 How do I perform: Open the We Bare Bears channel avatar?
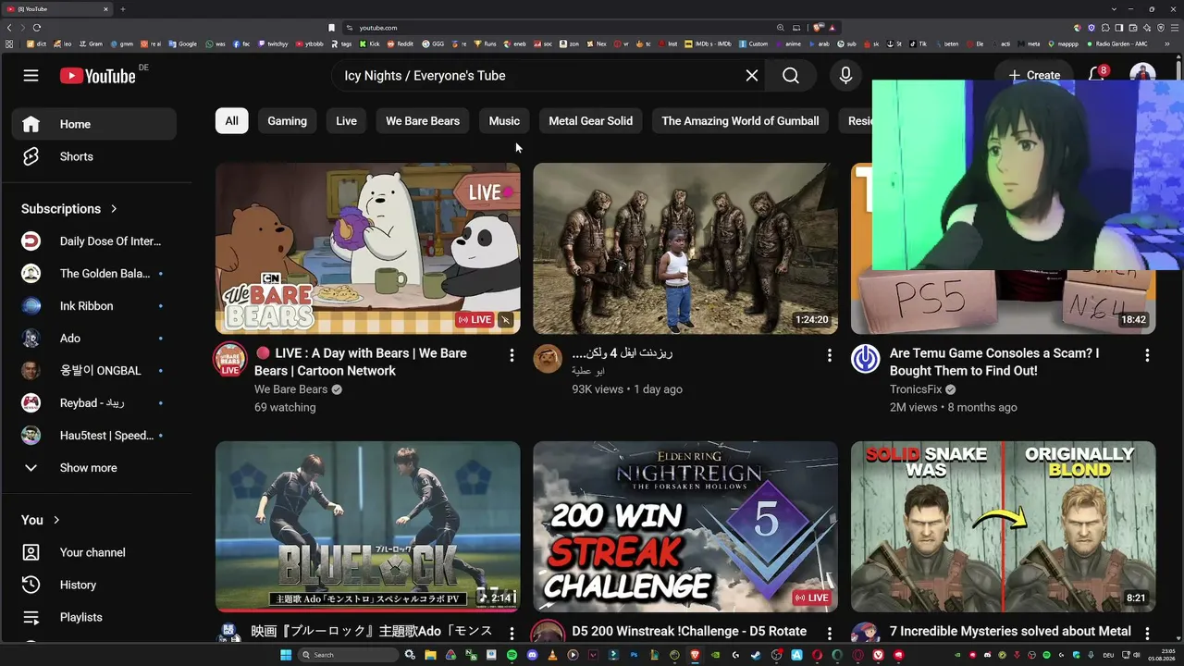click(230, 359)
